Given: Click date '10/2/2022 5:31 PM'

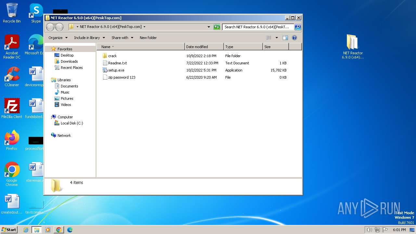Looking at the screenshot, I should click(201, 70).
